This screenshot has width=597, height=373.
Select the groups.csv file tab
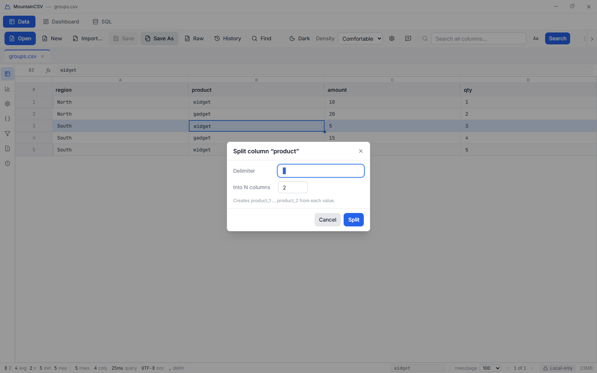(x=23, y=56)
